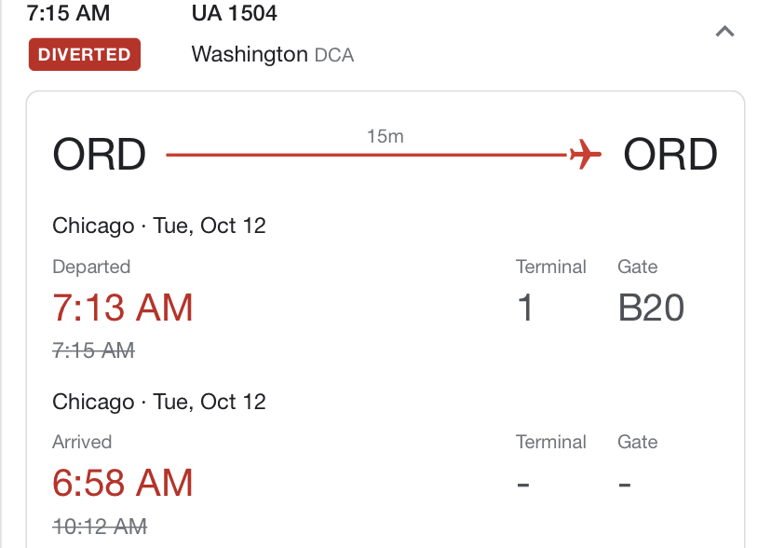Click the Arrived label
The width and height of the screenshot is (771, 548).
tap(82, 442)
